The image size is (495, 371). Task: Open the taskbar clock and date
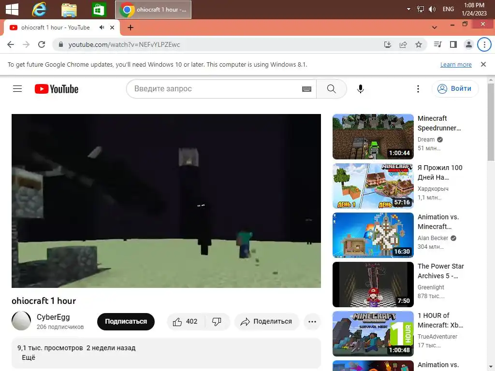(474, 9)
